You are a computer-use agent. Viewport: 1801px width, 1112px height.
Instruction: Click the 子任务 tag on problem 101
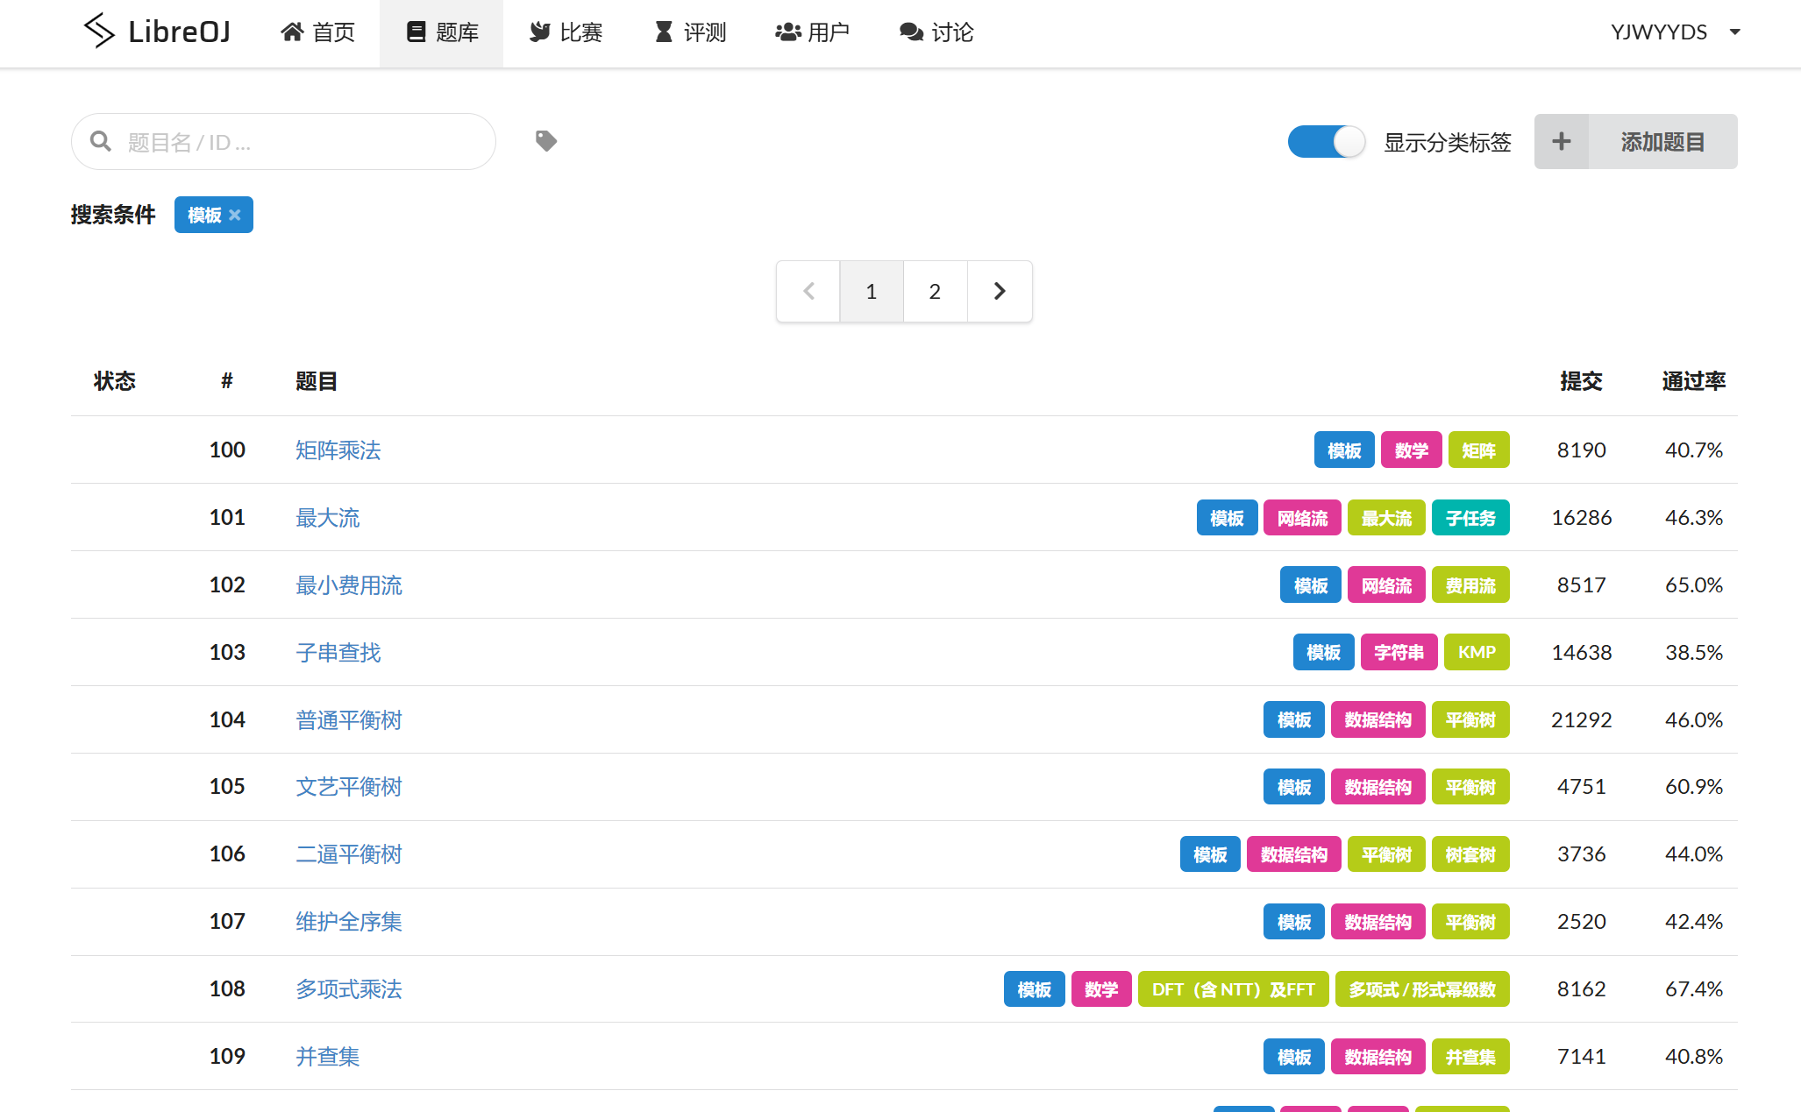(x=1470, y=518)
